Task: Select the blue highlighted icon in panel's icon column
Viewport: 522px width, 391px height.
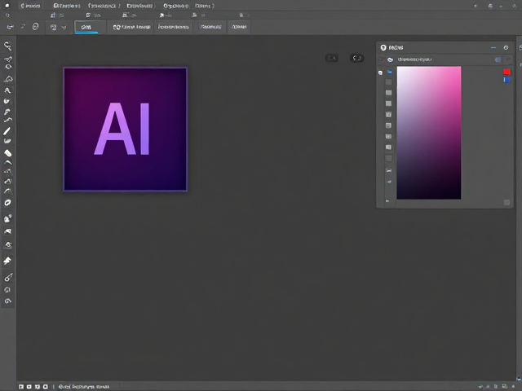Action: tap(389, 72)
